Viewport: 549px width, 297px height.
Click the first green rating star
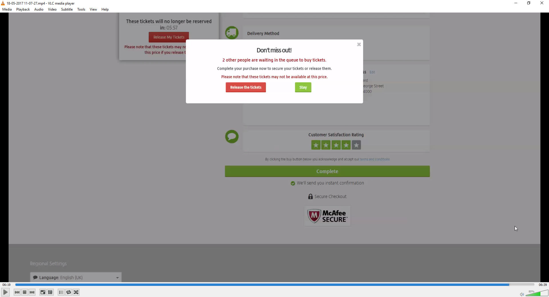316,145
